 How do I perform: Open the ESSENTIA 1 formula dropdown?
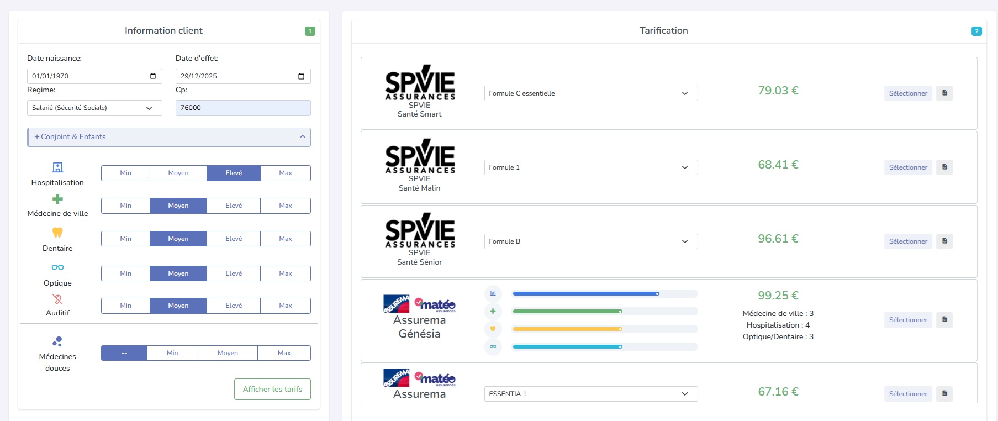point(590,394)
